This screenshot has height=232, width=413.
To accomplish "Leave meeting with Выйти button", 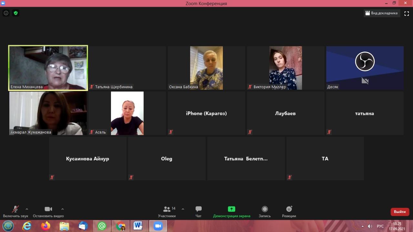I will coord(400,212).
